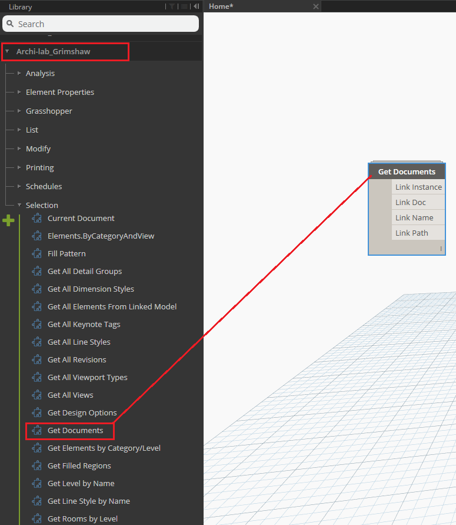The width and height of the screenshot is (456, 525).
Task: Click the library Search input field
Action: [101, 24]
